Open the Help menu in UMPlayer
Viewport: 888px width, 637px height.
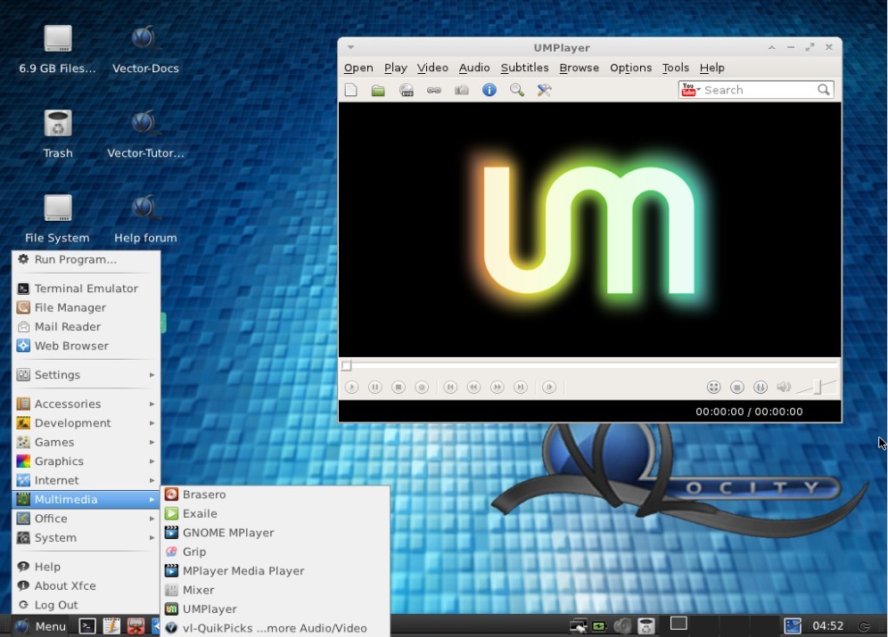[x=711, y=68]
